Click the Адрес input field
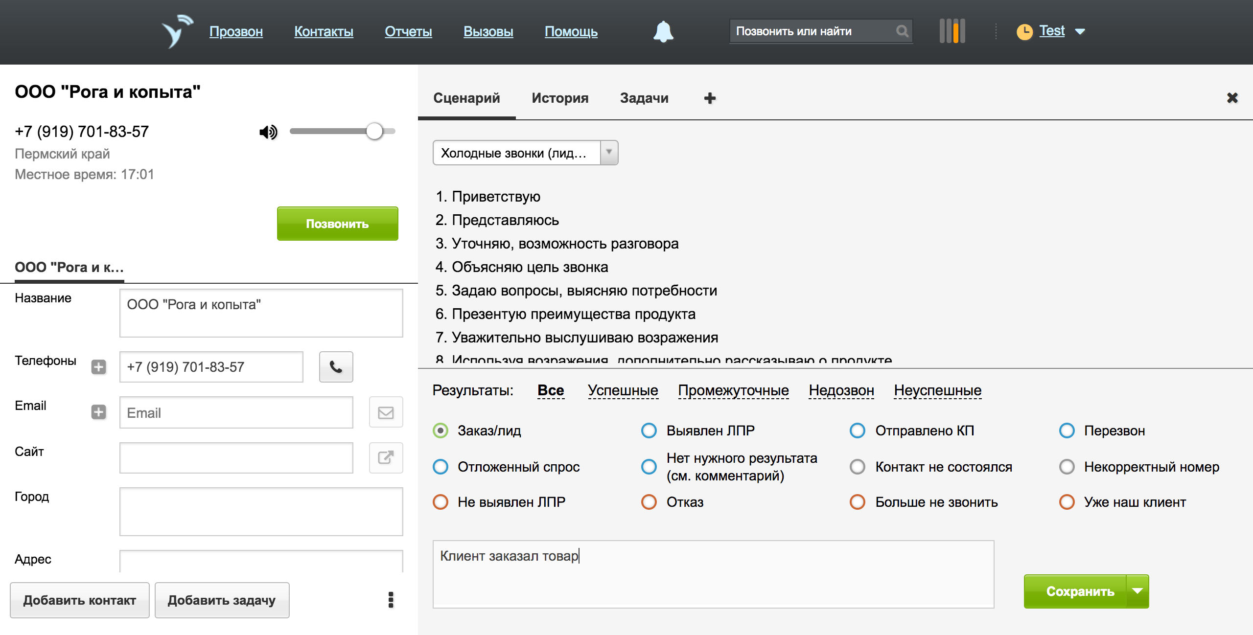The image size is (1253, 635). [x=261, y=561]
